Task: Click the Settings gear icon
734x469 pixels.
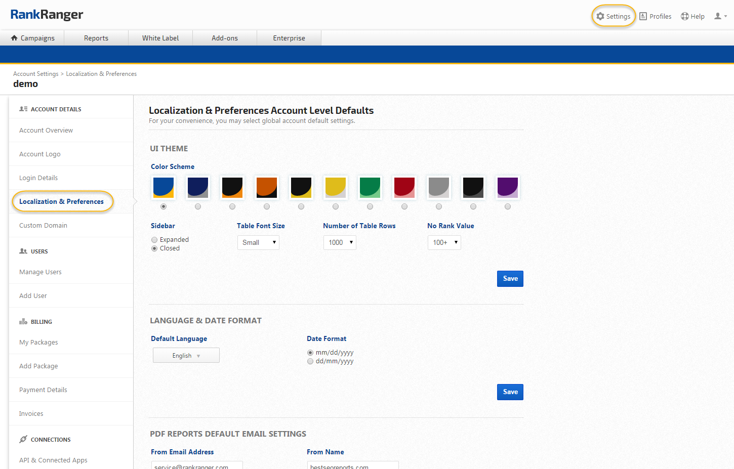Action: [600, 16]
